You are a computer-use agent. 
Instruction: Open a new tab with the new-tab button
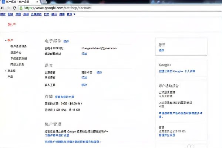click(x=44, y=2)
